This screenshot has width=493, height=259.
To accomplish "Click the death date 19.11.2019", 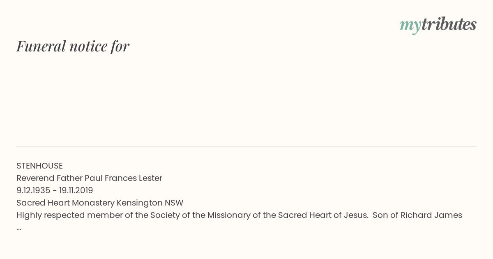I will point(76,190).
